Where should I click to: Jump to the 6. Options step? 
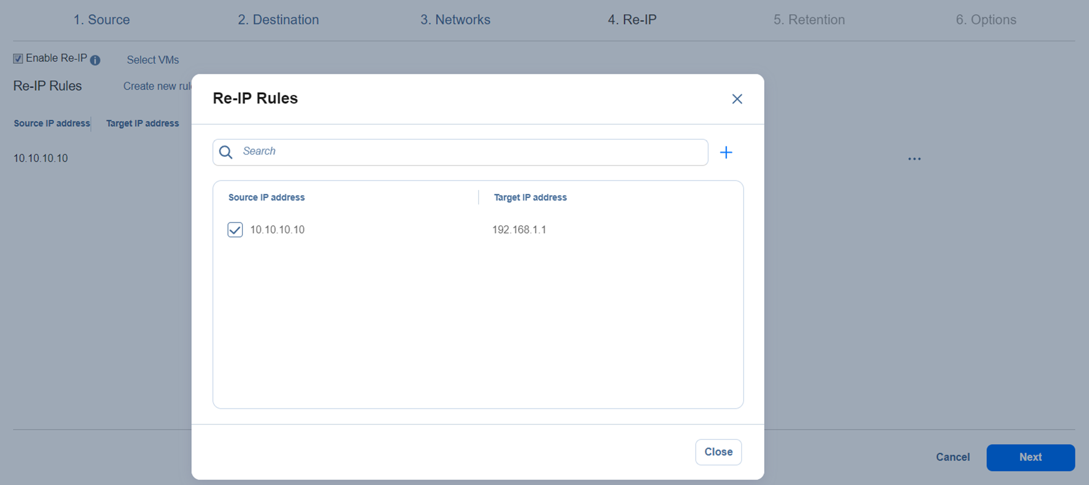click(986, 20)
